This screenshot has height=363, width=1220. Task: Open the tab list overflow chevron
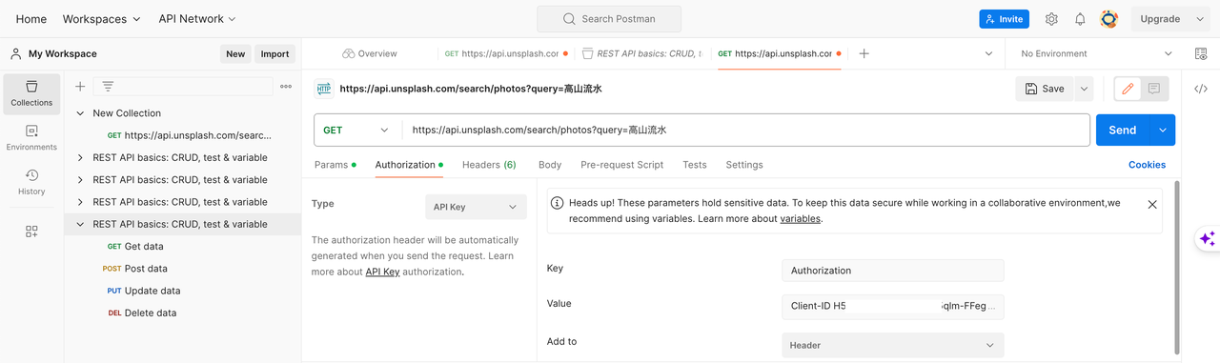(988, 54)
